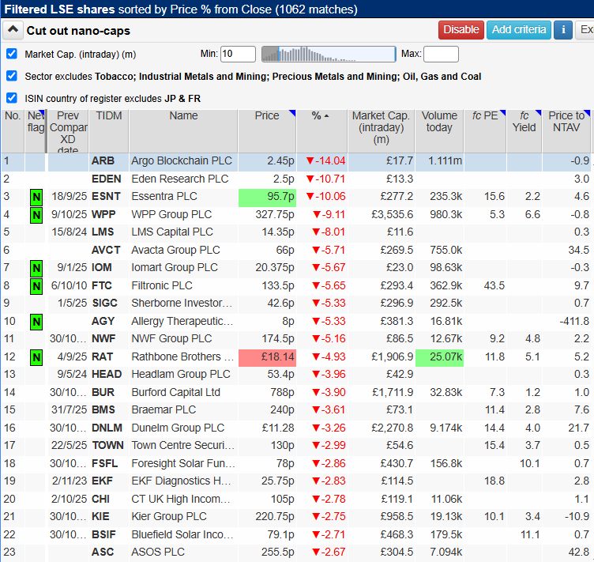
Task: Open Avacta Group PLC name
Action: [175, 250]
